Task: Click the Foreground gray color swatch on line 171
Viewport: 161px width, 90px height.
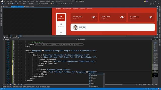Action: point(87,72)
